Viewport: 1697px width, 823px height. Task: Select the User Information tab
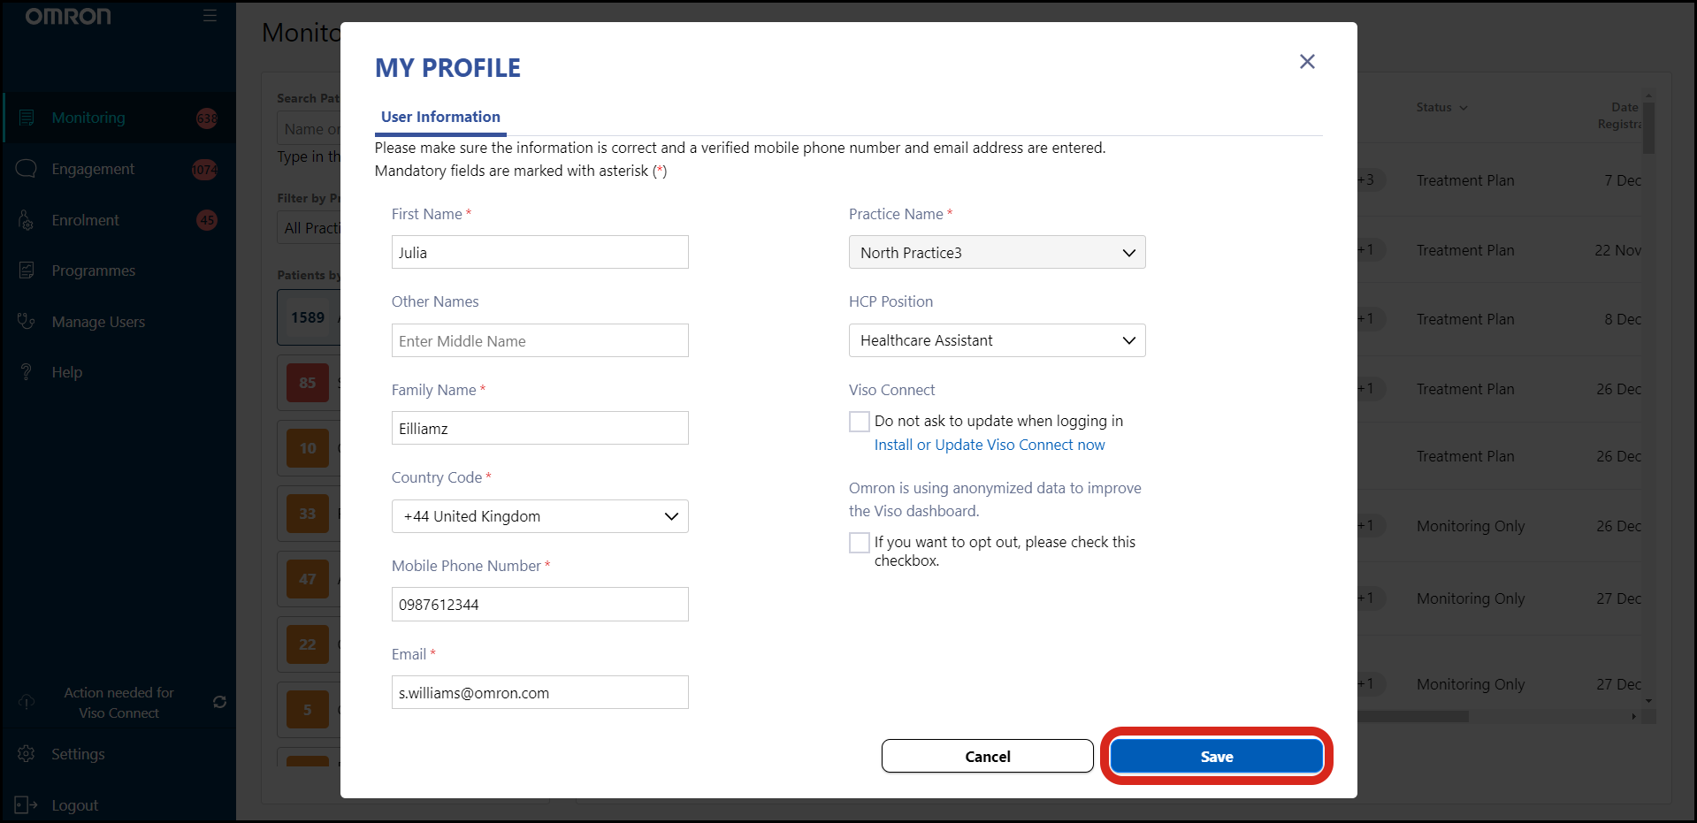(440, 117)
